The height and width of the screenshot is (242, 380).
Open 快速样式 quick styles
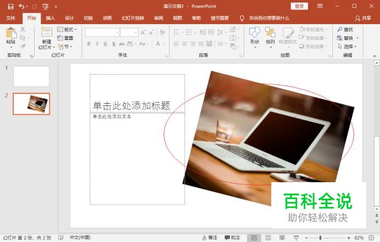point(288,36)
